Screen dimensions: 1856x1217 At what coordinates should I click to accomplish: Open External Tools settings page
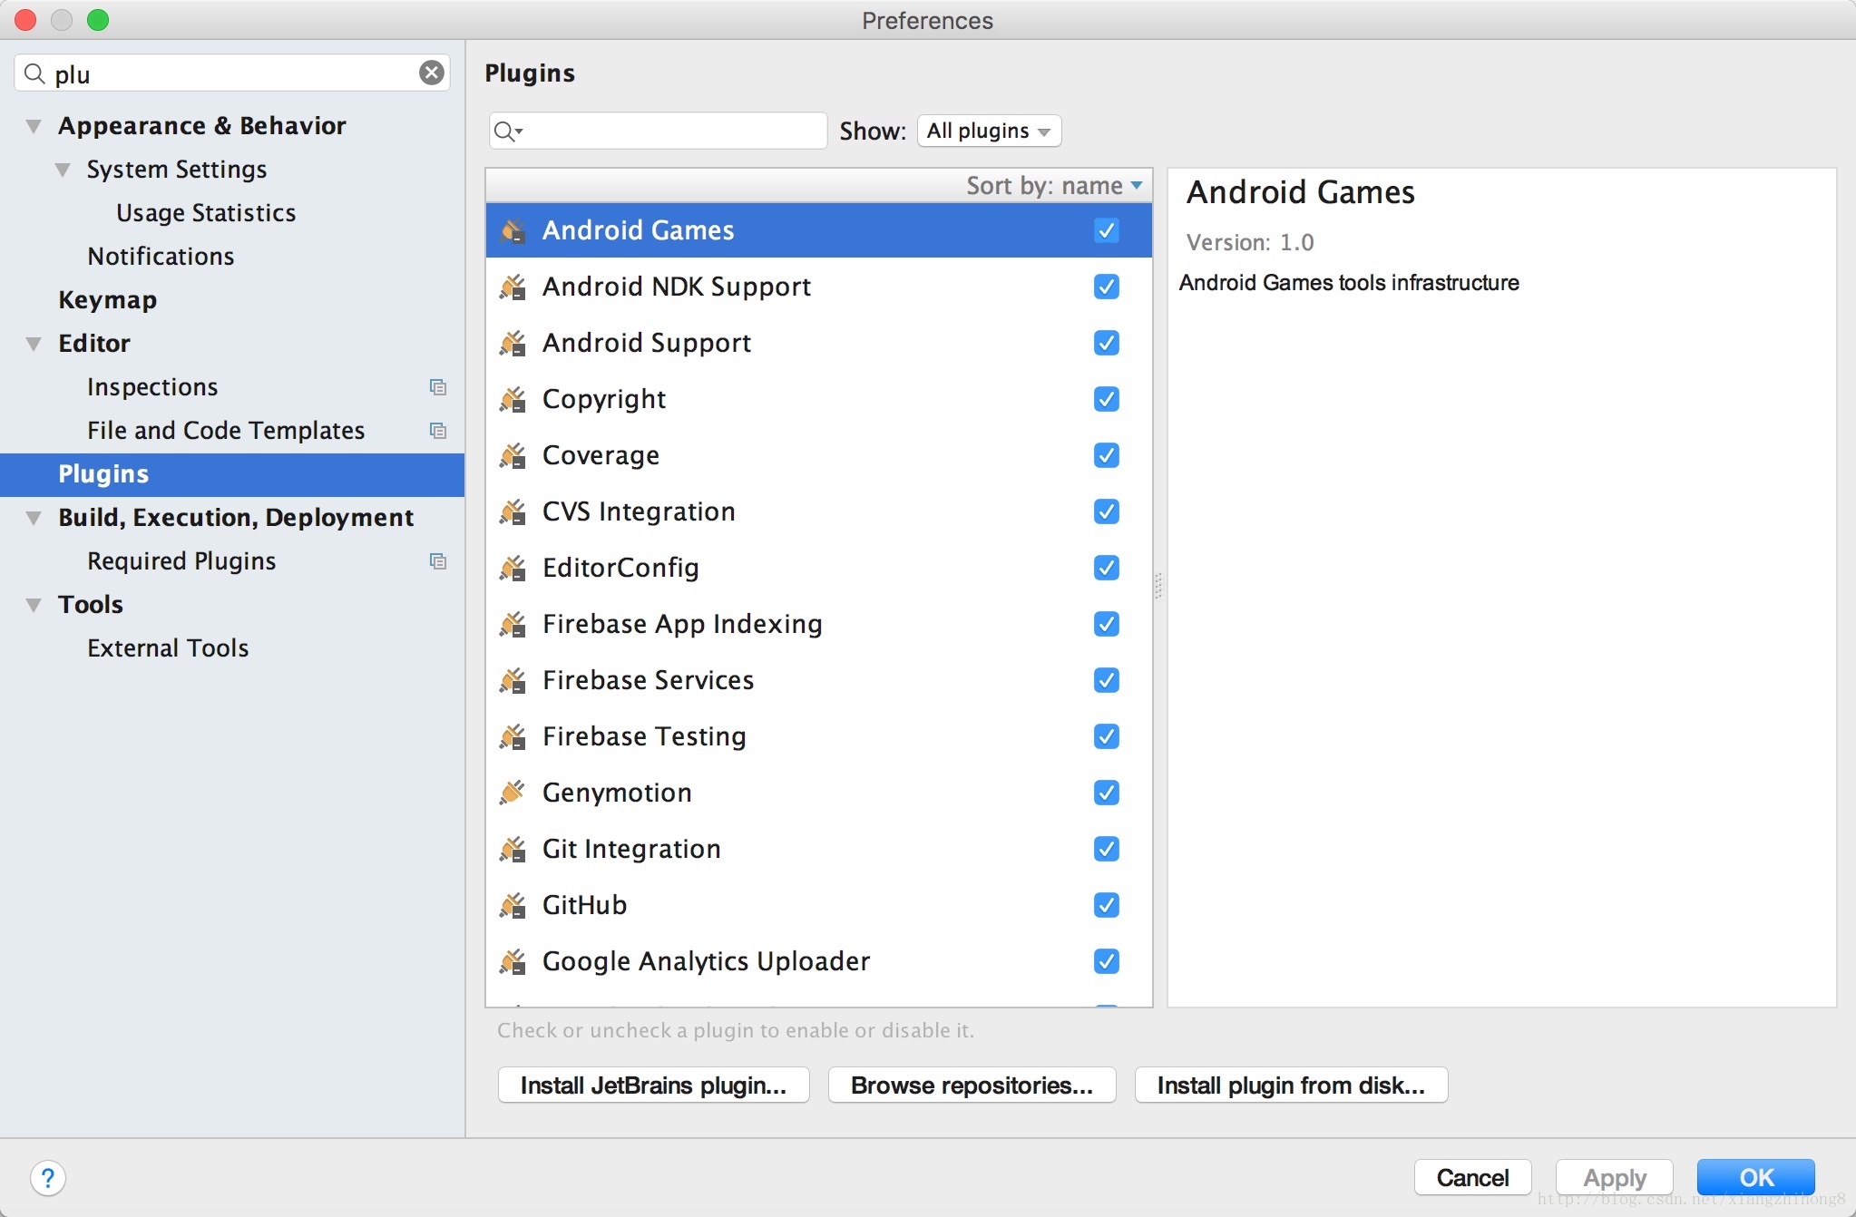(168, 648)
